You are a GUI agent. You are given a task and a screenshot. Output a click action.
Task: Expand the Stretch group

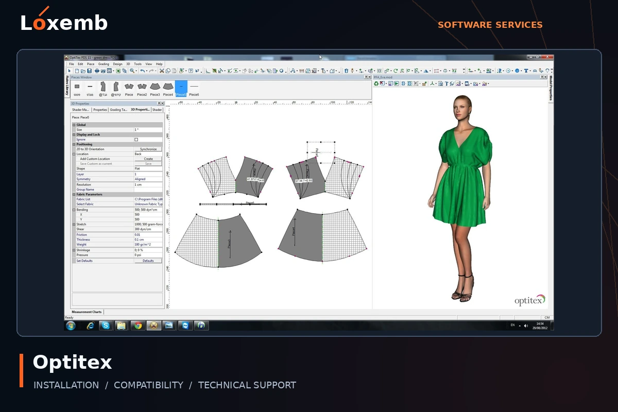(74, 225)
